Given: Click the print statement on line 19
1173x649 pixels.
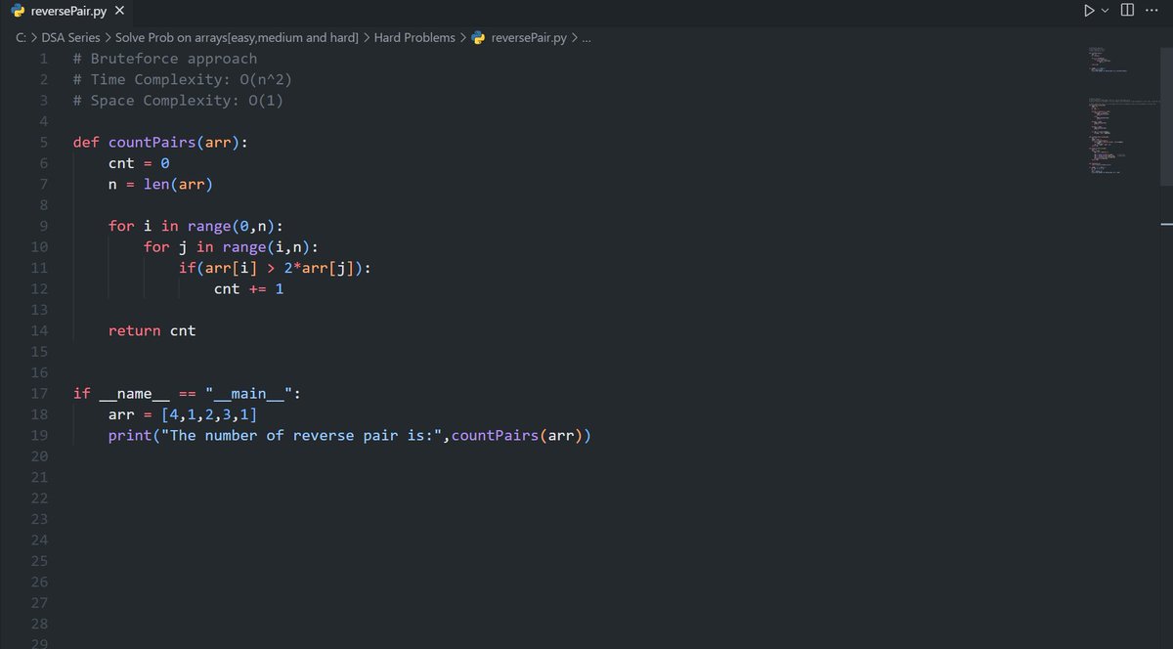Looking at the screenshot, I should (x=350, y=435).
